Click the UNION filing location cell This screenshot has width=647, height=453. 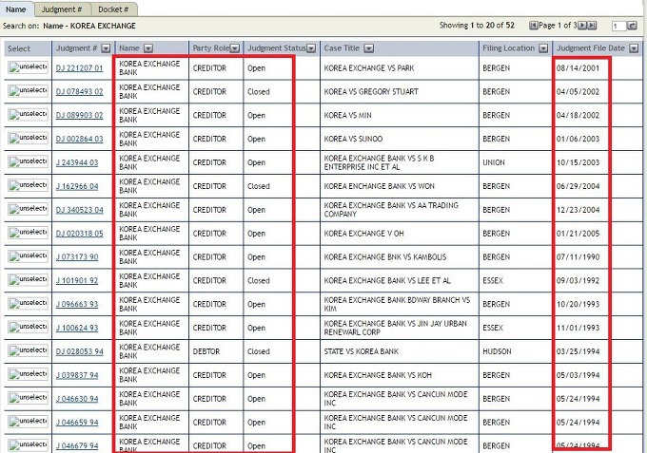494,162
